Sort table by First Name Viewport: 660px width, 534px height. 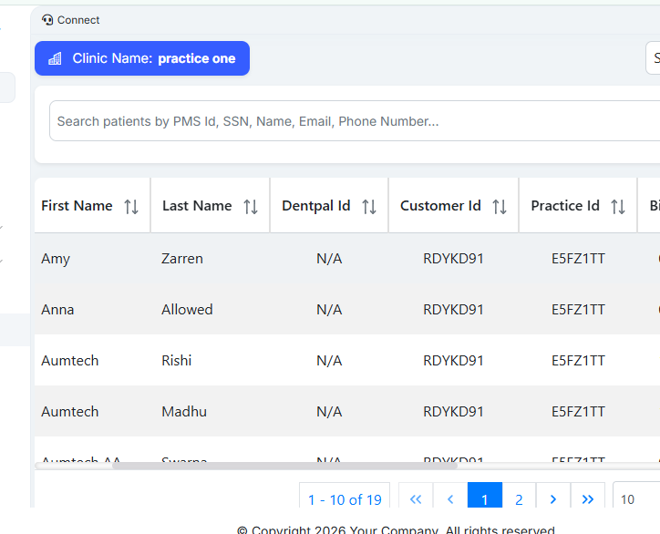point(131,207)
